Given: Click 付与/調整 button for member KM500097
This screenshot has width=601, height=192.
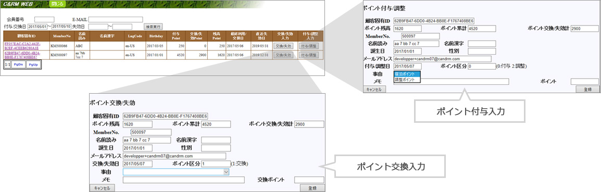Looking at the screenshot, I should coord(308,55).
